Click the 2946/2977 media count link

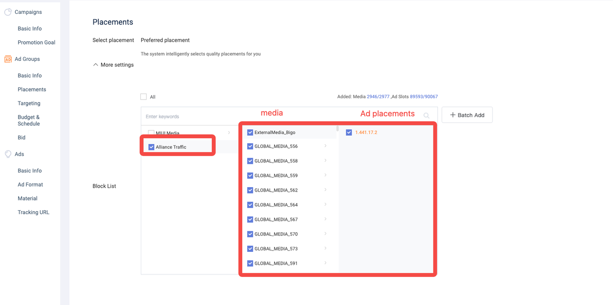click(x=378, y=97)
